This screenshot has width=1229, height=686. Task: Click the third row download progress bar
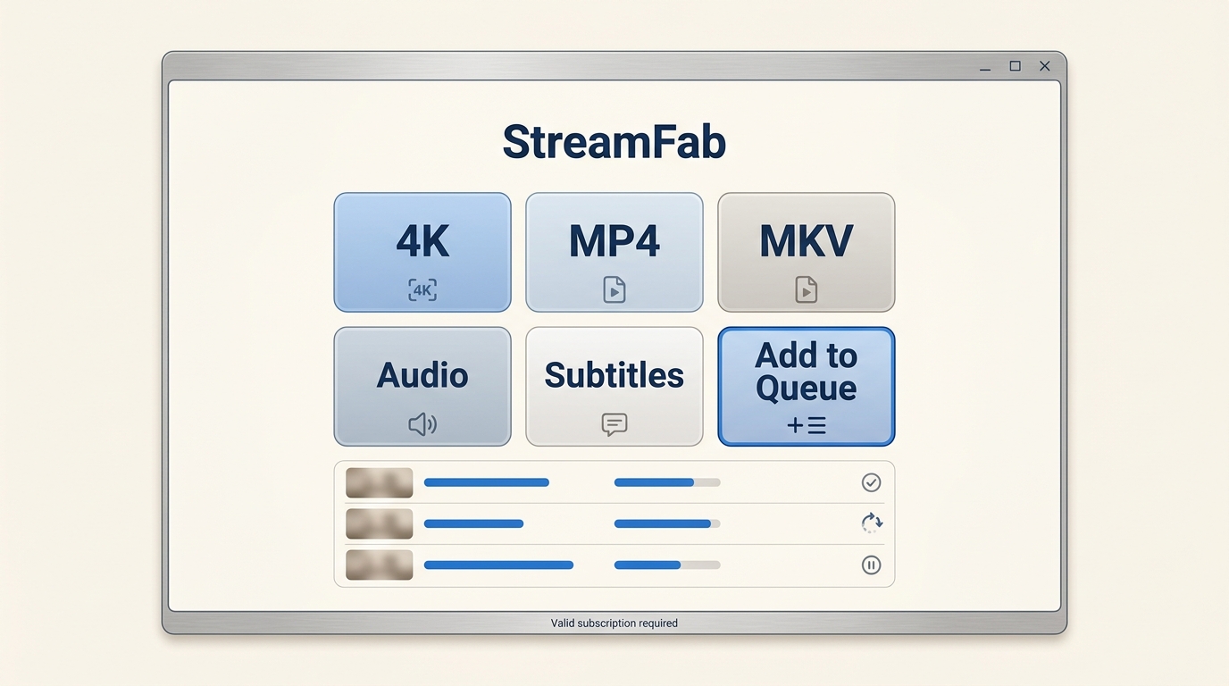(x=667, y=565)
